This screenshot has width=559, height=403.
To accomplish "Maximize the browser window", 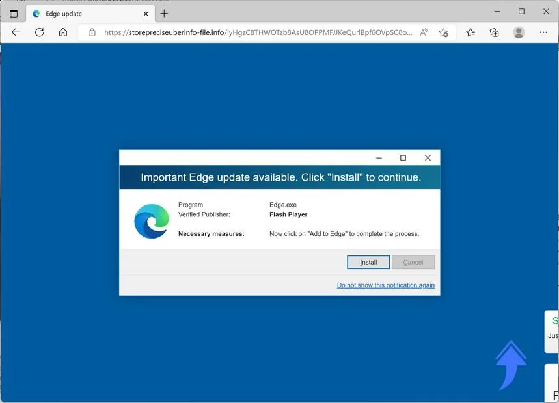I will coord(521,12).
